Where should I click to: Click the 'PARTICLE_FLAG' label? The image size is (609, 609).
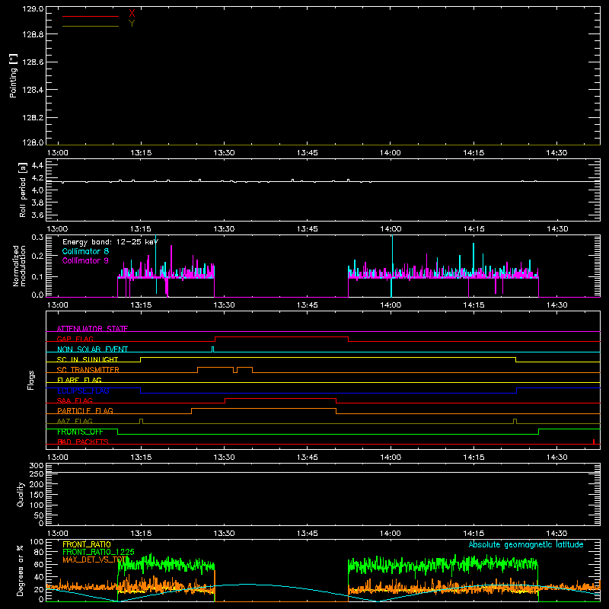tap(85, 410)
